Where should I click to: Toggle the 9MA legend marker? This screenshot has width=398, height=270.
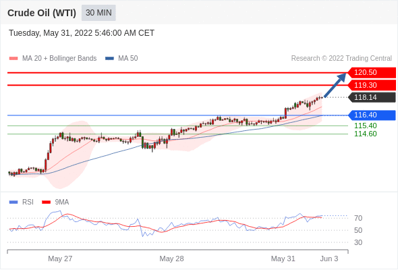pos(46,202)
